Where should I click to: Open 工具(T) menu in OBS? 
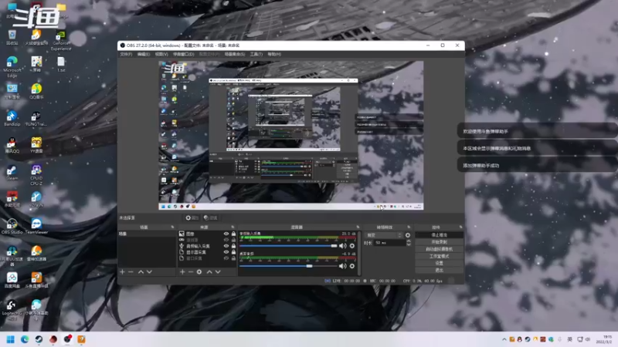(256, 54)
